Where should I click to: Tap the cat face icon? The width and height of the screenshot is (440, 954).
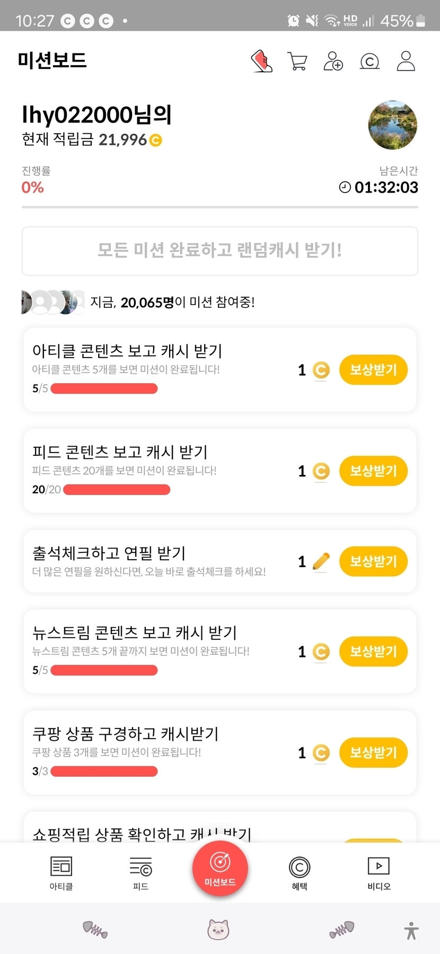click(218, 930)
